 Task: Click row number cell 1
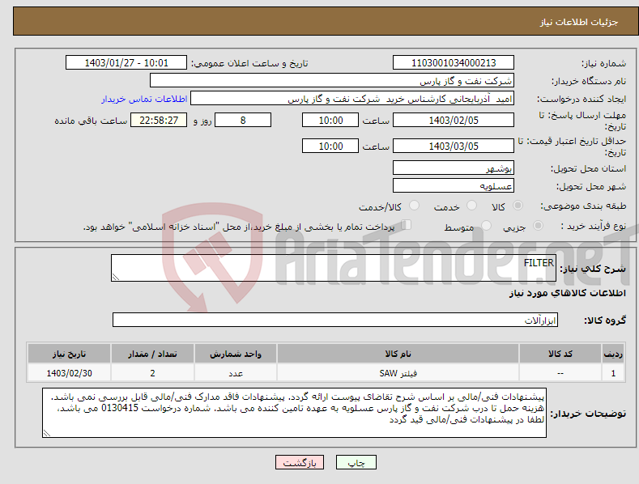[x=613, y=373]
